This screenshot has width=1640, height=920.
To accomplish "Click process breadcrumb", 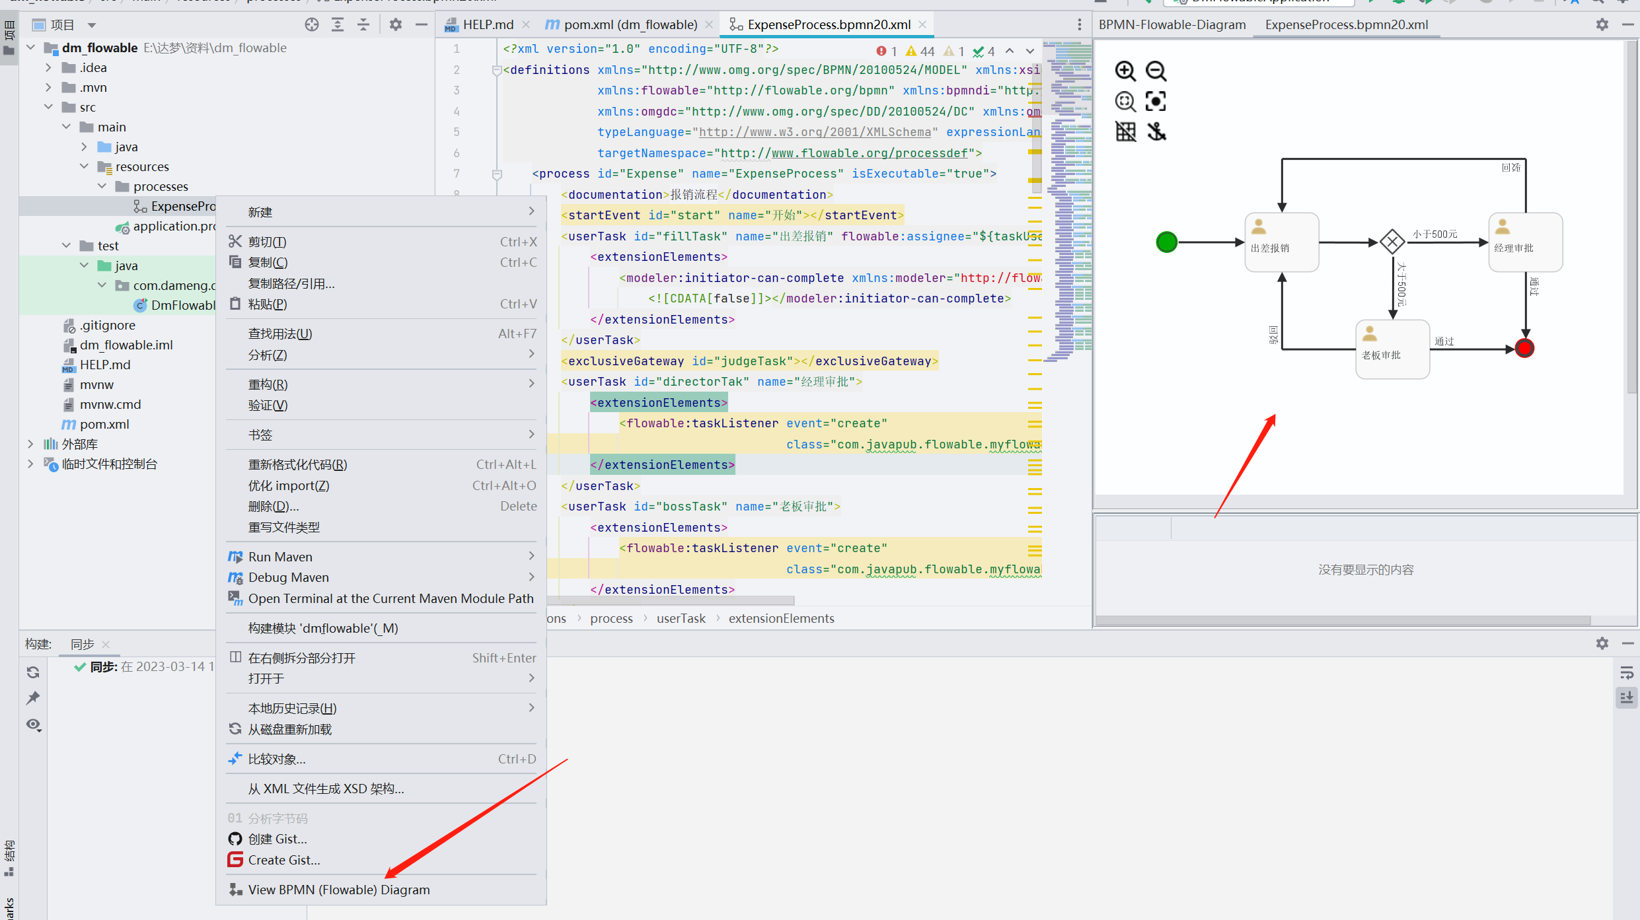I will (x=611, y=618).
